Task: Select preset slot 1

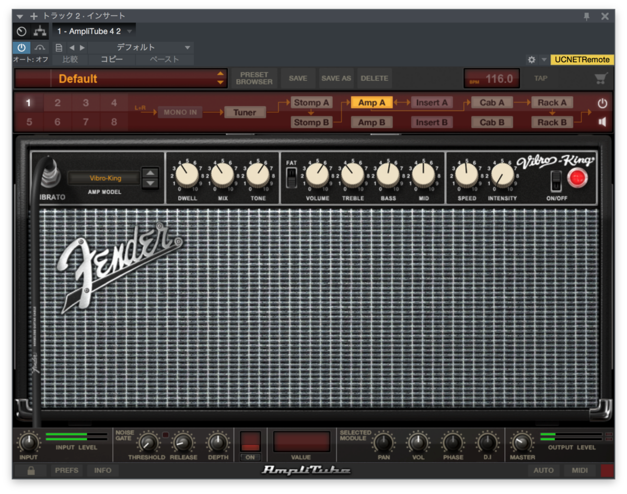Action: [x=28, y=103]
